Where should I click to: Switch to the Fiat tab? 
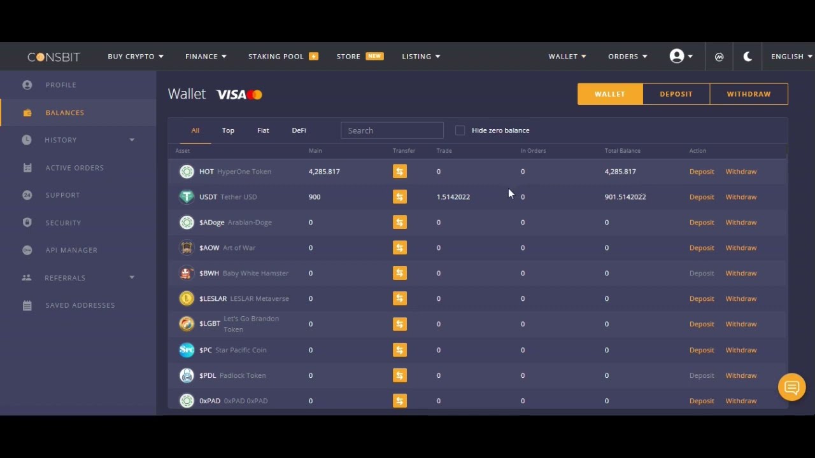[x=263, y=130]
